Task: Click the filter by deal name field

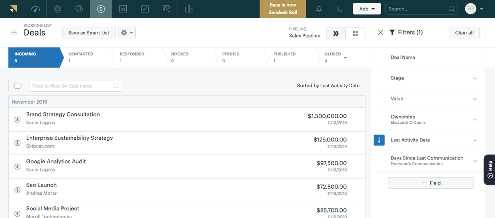Action: [75, 86]
